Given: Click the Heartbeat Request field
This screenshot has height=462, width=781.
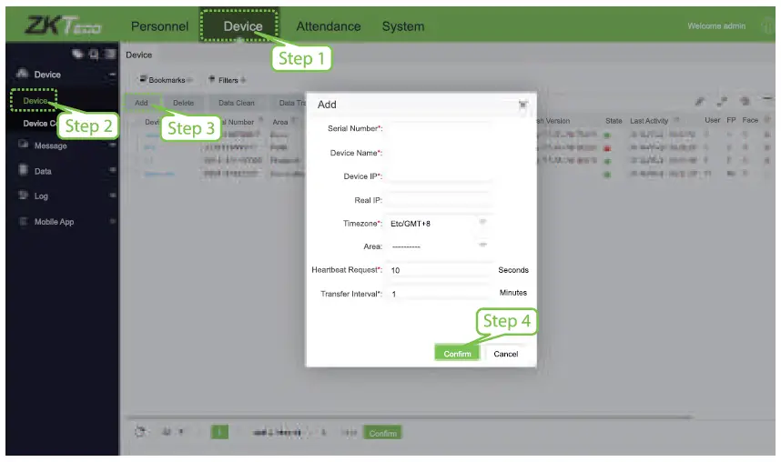Looking at the screenshot, I should click(440, 270).
